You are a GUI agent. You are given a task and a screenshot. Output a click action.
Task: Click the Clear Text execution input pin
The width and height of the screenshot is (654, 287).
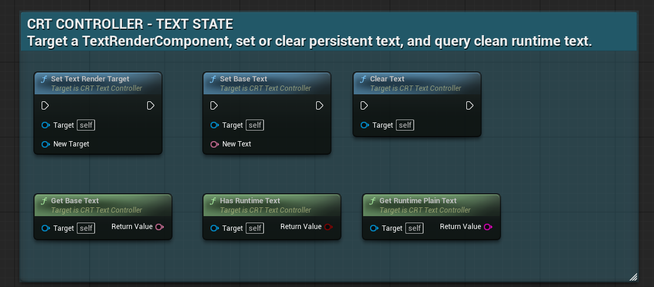point(364,105)
